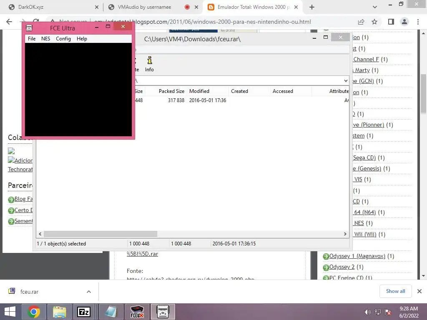Screen dimensions: 427x320
Task: Open downloaded fceu.rar item
Action: [x=30, y=292]
